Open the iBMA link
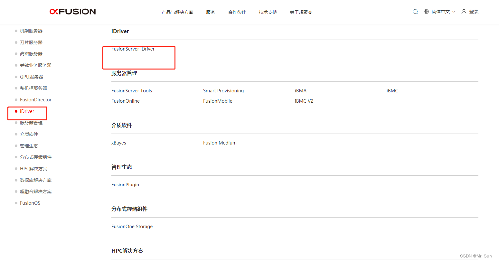 point(301,91)
